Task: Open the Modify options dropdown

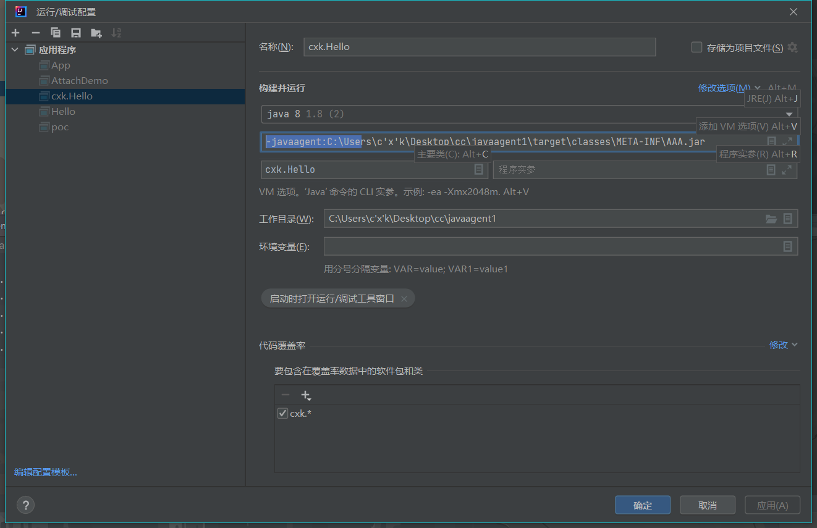Action: [729, 88]
